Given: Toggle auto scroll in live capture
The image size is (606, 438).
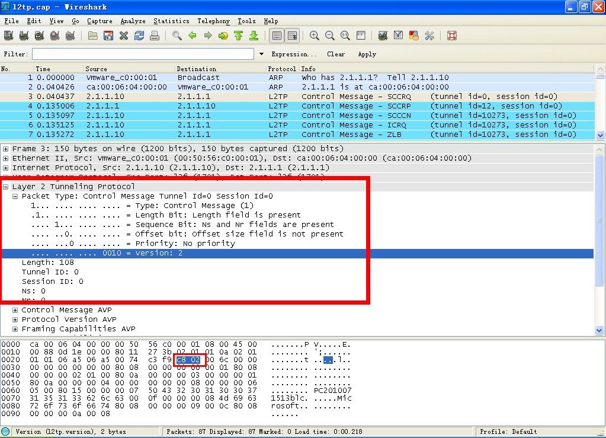Looking at the screenshot, I should coord(292,36).
